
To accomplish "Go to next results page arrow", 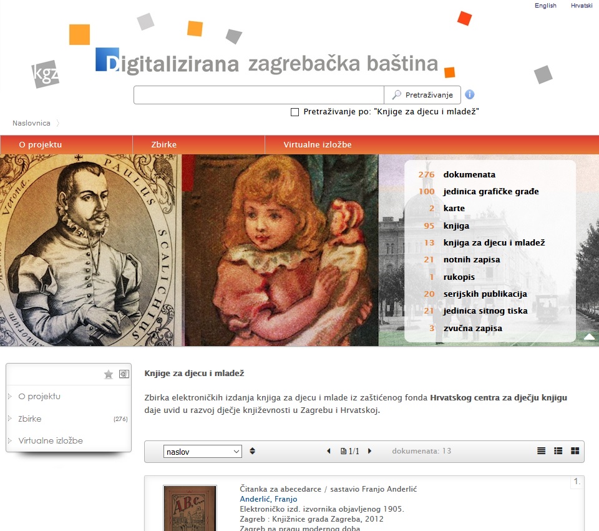I will click(369, 451).
